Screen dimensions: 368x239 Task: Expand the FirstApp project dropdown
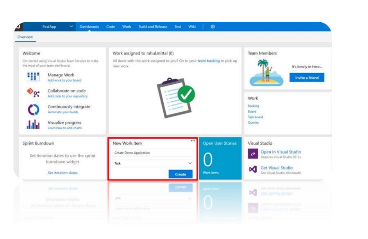[x=71, y=27]
